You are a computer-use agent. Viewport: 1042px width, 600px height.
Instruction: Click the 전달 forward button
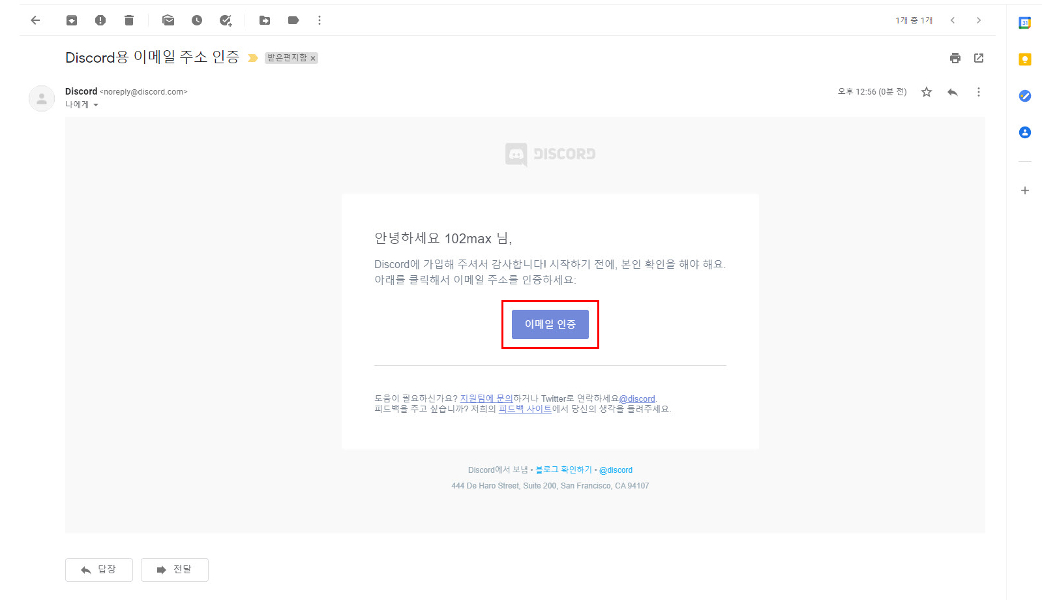pyautogui.click(x=175, y=570)
